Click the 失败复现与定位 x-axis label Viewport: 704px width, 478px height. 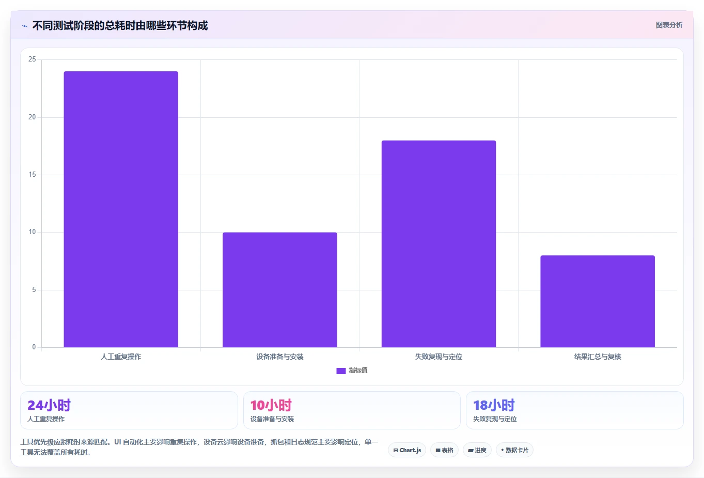coord(439,357)
